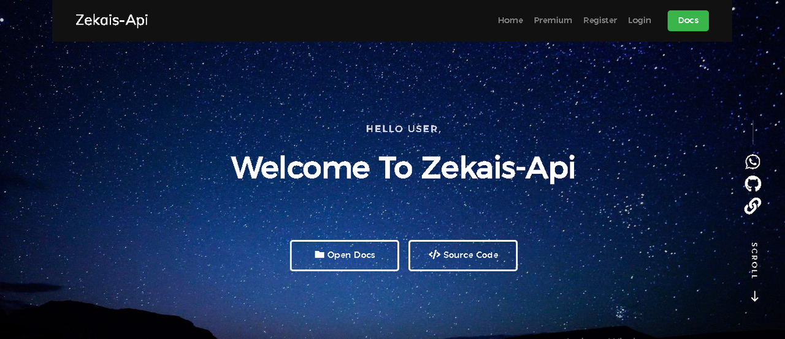
Task: Open the GitHub profile icon
Action: coord(752,184)
